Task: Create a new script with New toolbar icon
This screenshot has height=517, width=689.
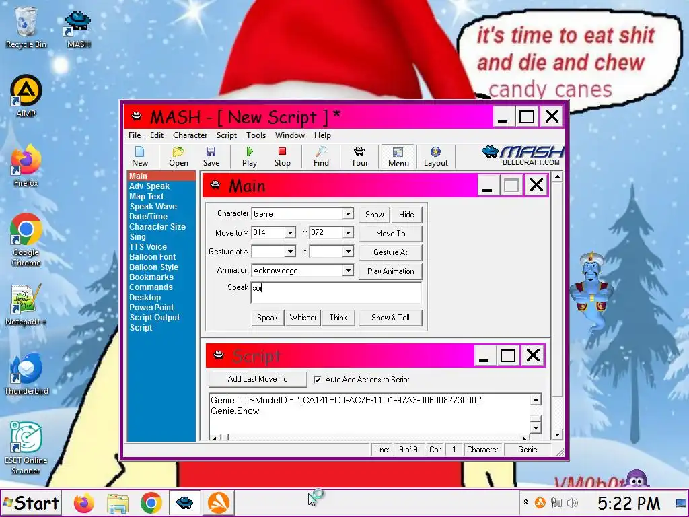Action: click(140, 156)
